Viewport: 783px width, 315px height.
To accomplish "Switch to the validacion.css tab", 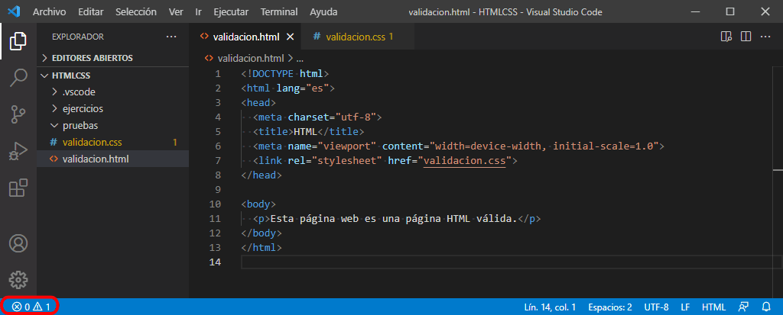I will (353, 37).
